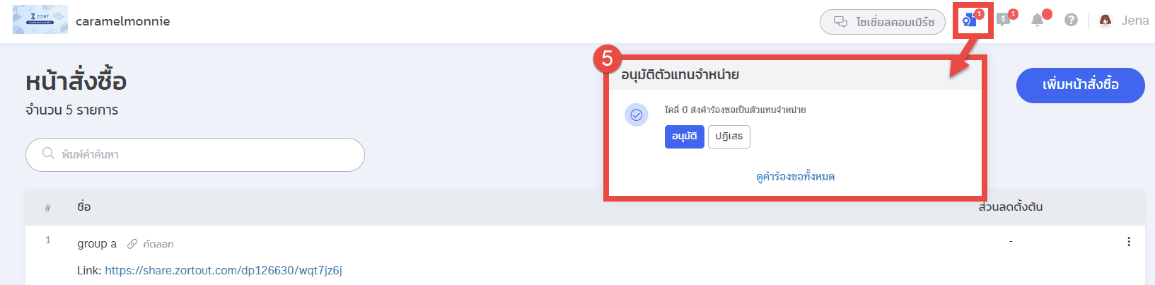Click the ชื่อ column header

pyautogui.click(x=83, y=207)
